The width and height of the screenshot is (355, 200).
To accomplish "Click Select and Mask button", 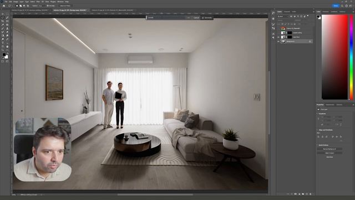I will (x=65, y=6).
